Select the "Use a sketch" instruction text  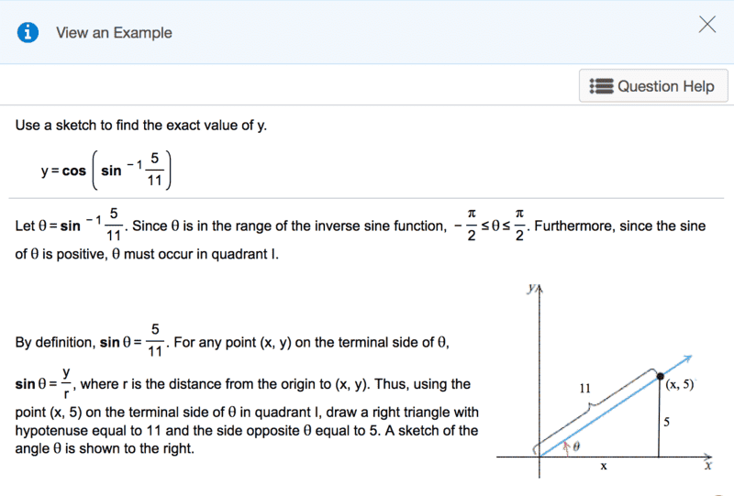coord(141,125)
